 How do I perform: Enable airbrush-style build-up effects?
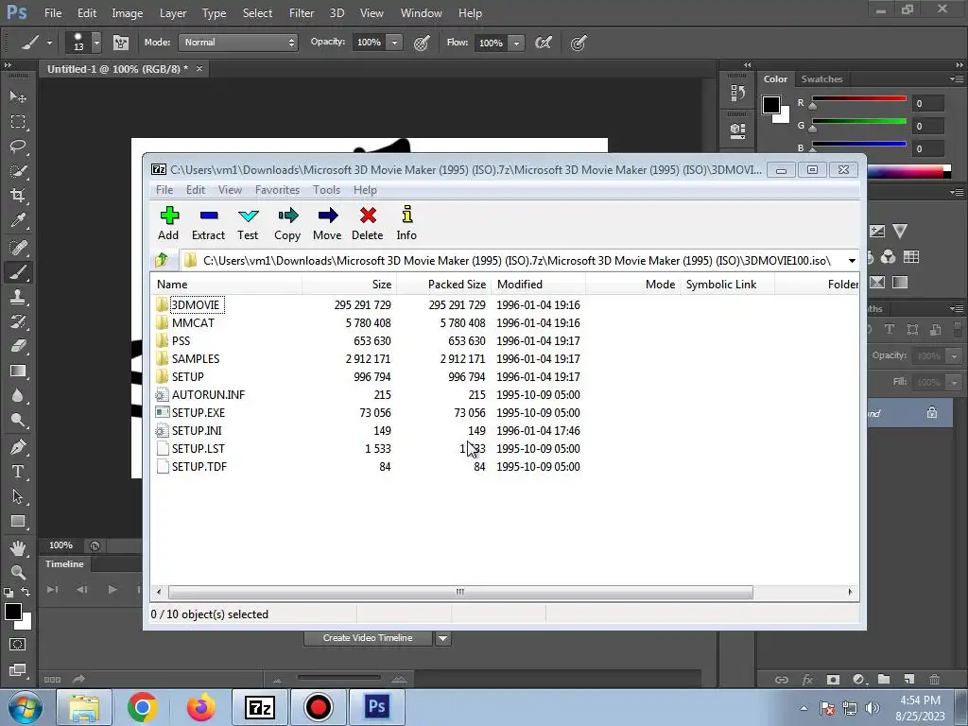(x=544, y=43)
